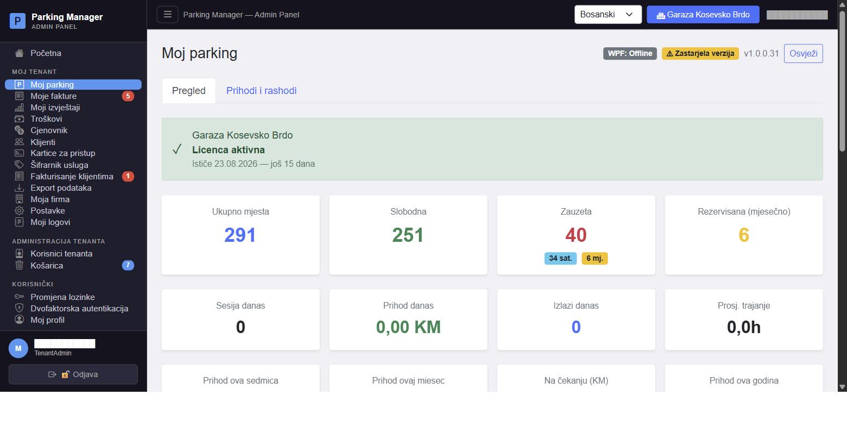Image resolution: width=847 pixels, height=426 pixels.
Task: Click the person icon beside Moj profil
Action: [20, 320]
